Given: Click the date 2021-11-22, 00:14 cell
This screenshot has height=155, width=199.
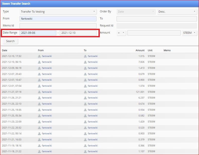Looking at the screenshot, I should [x=12, y=134].
